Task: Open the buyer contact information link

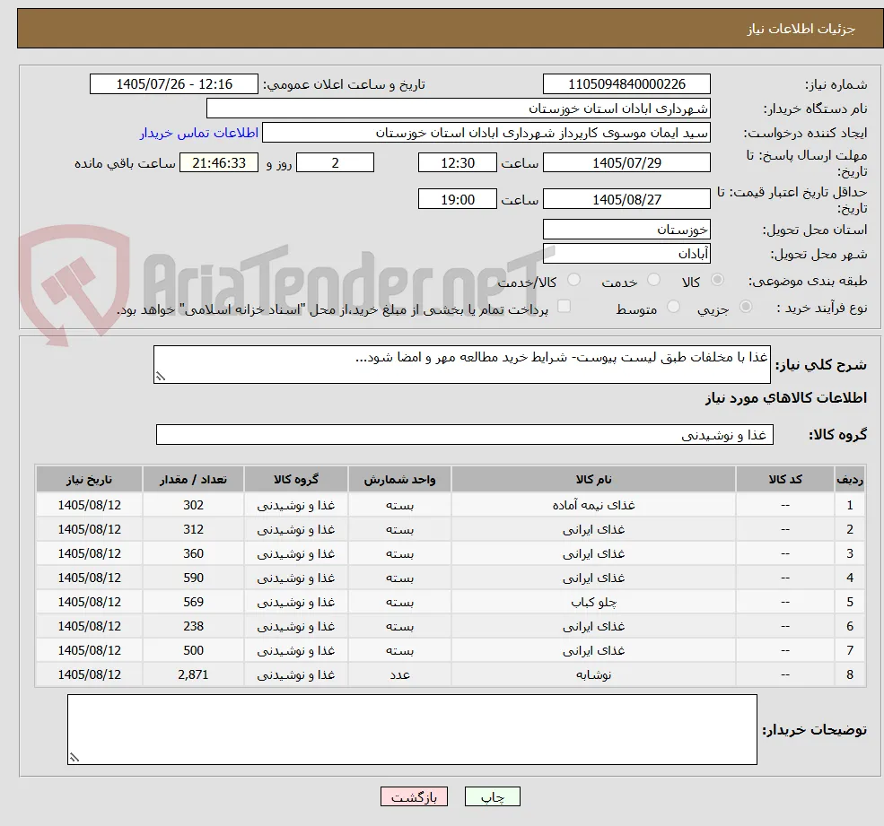Action: coord(199,133)
